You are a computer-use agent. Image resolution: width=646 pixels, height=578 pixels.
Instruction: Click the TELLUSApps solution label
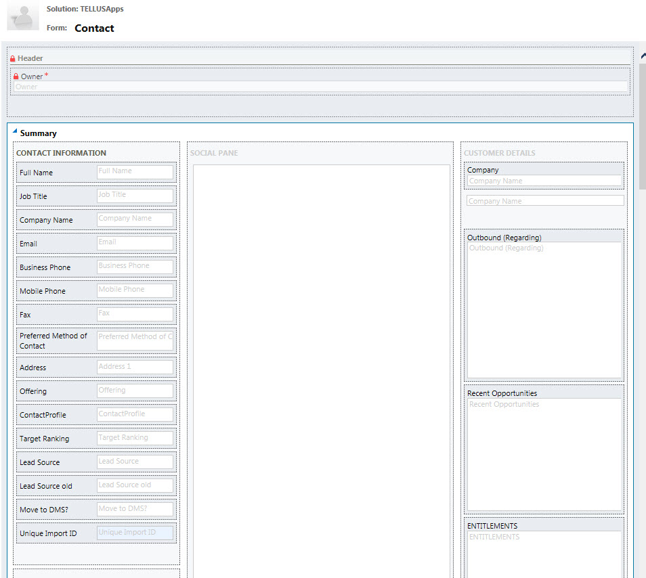click(x=84, y=9)
